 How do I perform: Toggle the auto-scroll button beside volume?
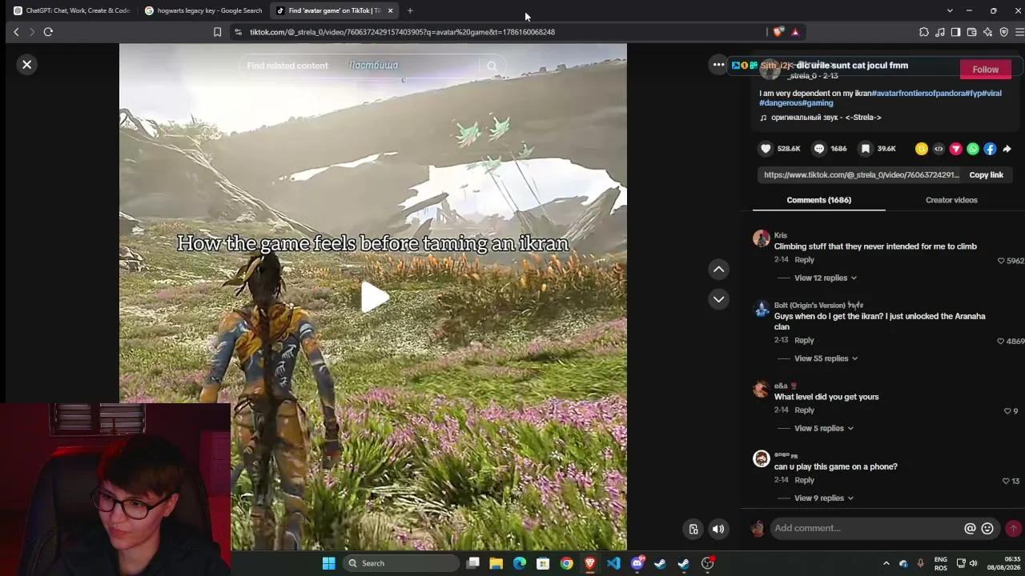[693, 529]
